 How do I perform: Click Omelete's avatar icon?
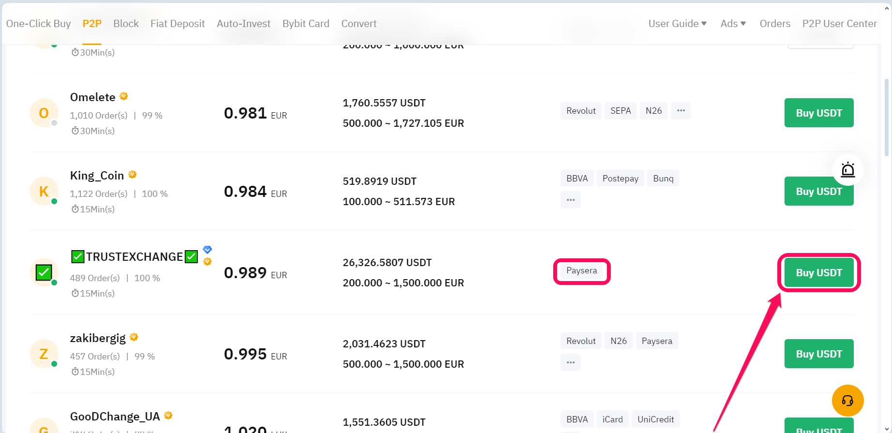[x=44, y=113]
